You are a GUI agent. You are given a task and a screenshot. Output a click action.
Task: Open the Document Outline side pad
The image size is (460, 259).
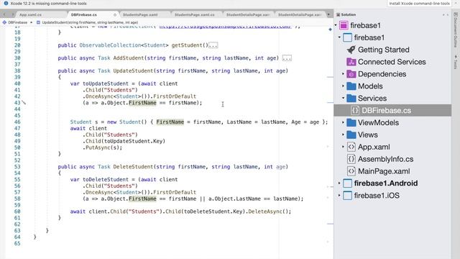455,29
